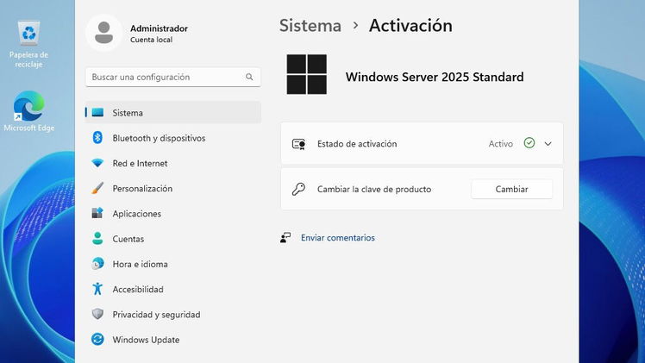Open Privacidad y seguridad settings
This screenshot has height=363, width=645.
pos(172,315)
